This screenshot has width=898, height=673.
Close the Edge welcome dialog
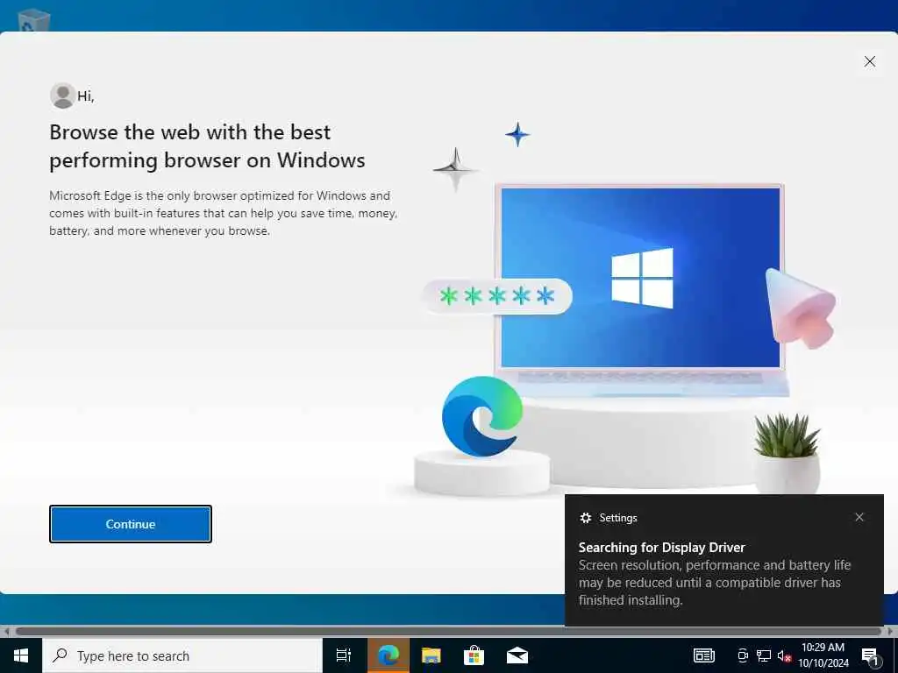[869, 61]
